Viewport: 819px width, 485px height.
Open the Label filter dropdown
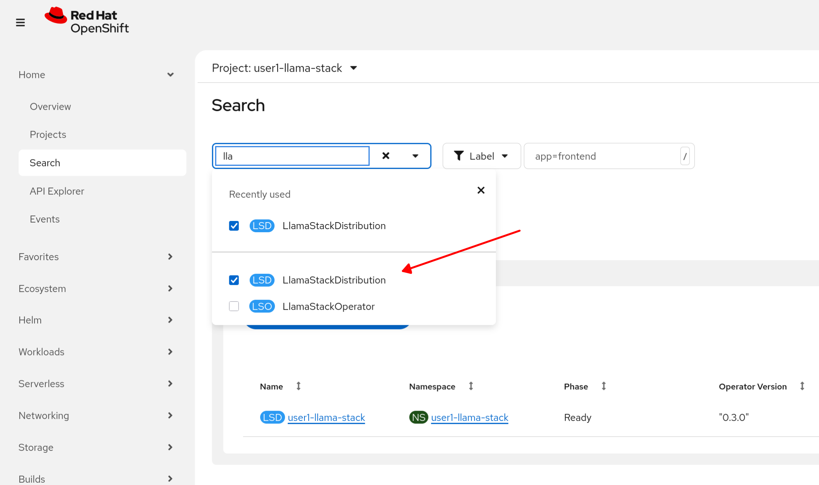[481, 156]
